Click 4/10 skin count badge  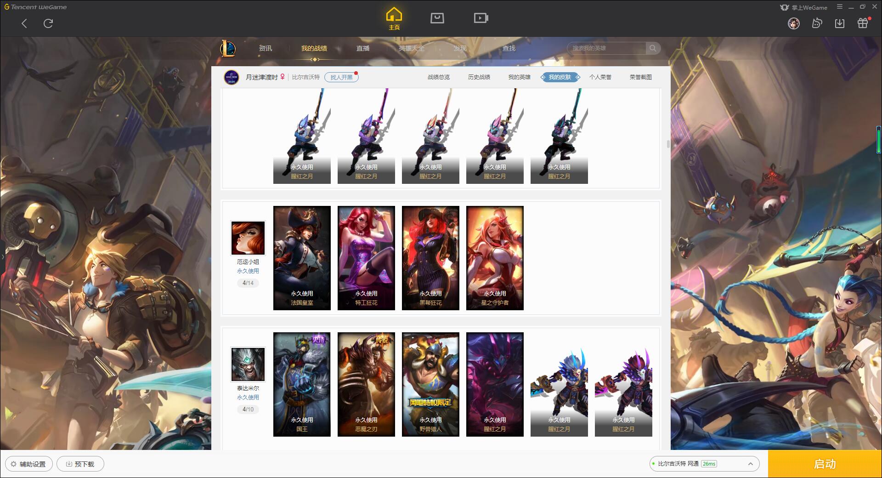click(248, 410)
